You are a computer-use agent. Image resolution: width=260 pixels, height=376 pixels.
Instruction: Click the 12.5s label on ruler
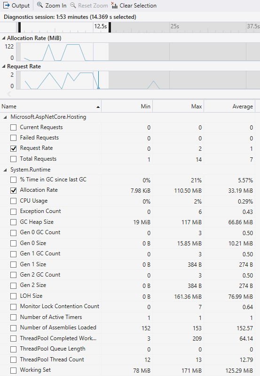pyautogui.click(x=101, y=26)
